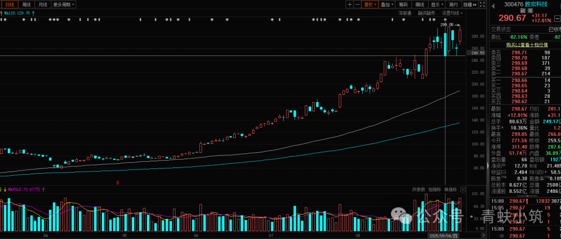Toggle 画线 drawing mode
Image resolution: width=561 pixels, height=239 pixels.
point(420,5)
